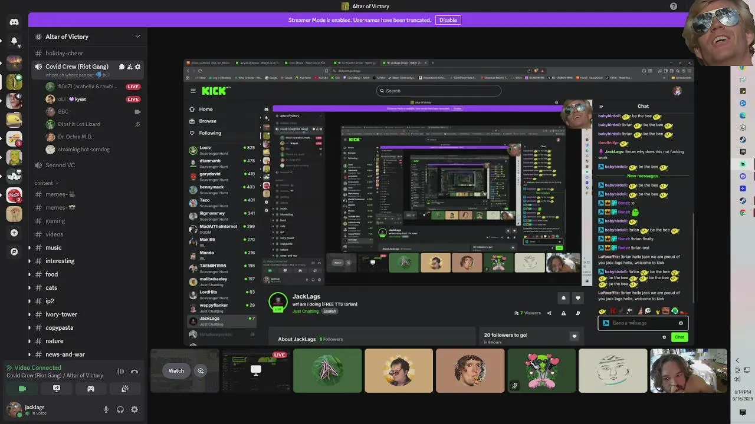Screen dimensions: 755x424
Task: Collapse the content category
Action: [45, 183]
